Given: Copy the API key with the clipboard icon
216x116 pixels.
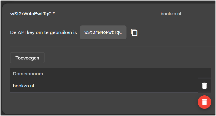Looking at the screenshot, I should click(x=134, y=32).
